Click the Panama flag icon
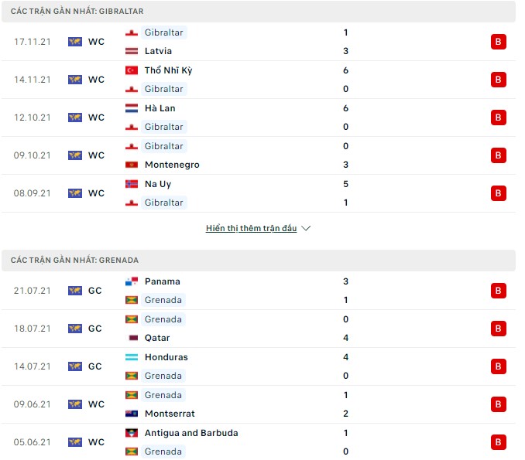The width and height of the screenshot is (525, 460). (x=132, y=281)
